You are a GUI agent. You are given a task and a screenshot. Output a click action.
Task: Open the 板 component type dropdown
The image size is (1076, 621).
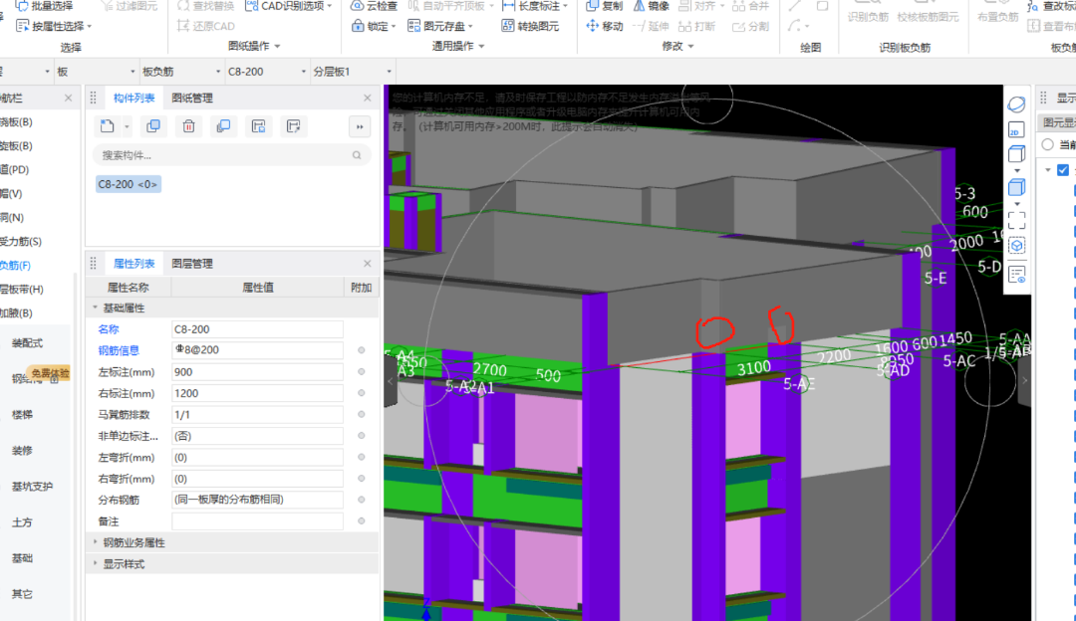96,72
